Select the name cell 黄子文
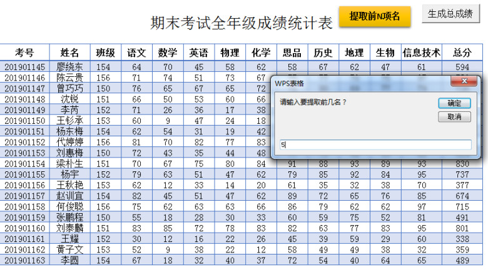Image resolution: width=488 pixels, height=272 pixels. tap(69, 249)
